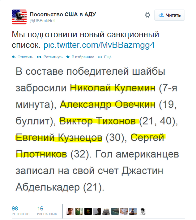The image size is (196, 220).
Task: Click the Ретвитнуть text label
Action: pos(53,57)
